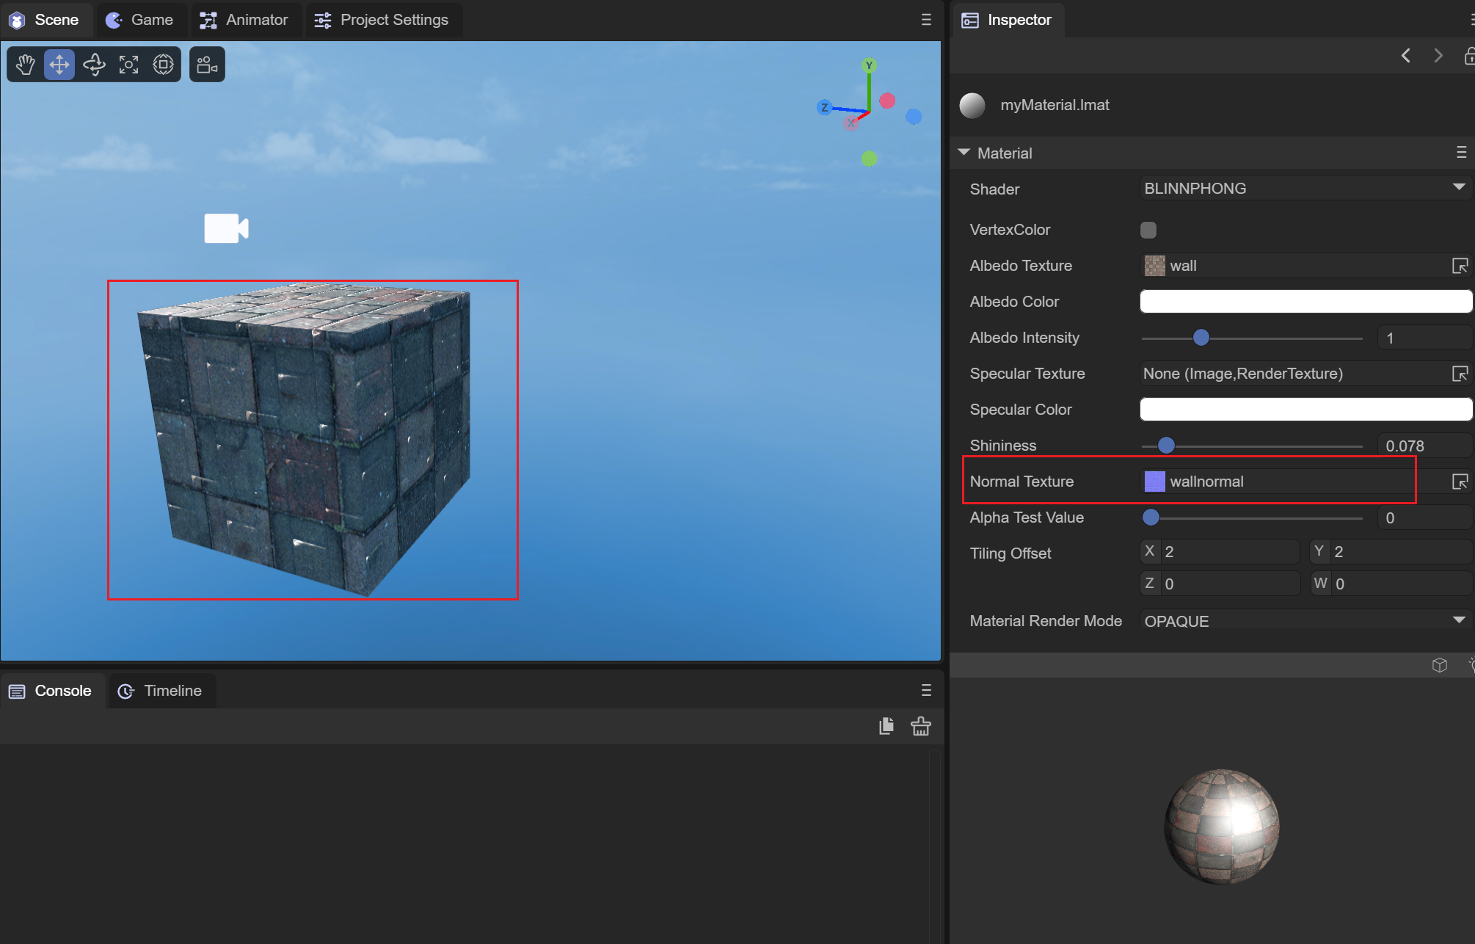Screen dimensions: 1475x944
Task: Activate the move tool toggle
Action: click(59, 65)
